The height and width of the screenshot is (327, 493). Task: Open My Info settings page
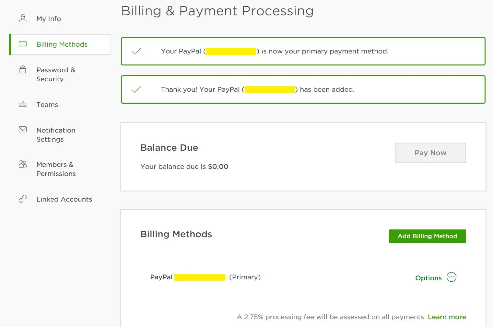(x=49, y=19)
